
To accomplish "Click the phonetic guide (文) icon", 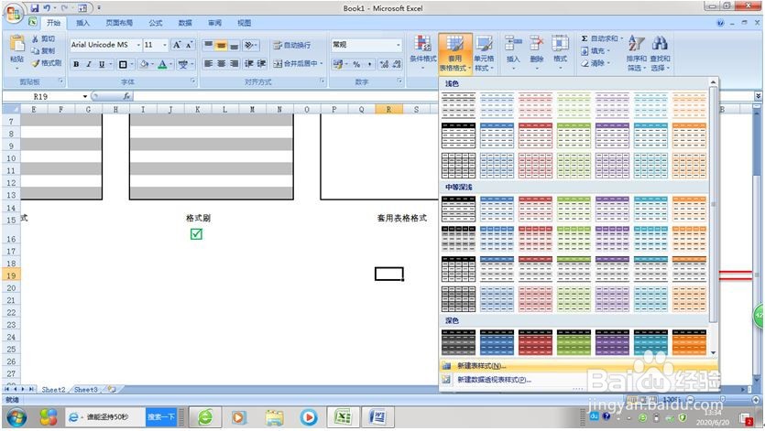I will (x=183, y=64).
